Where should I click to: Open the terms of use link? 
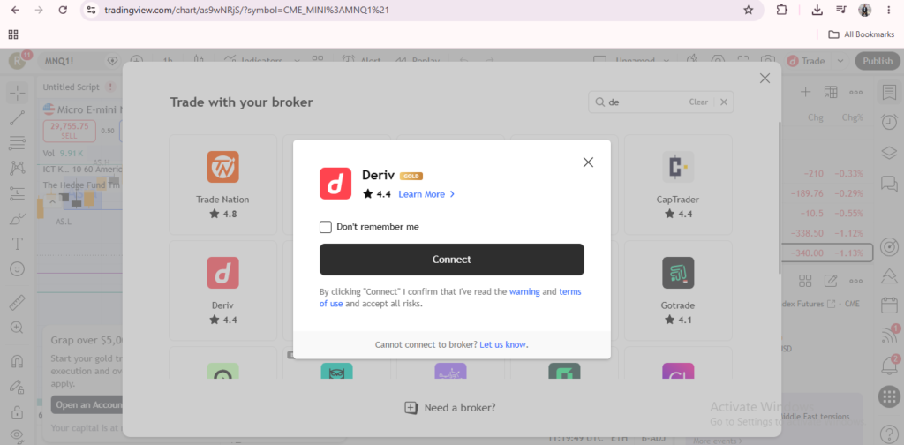point(450,298)
